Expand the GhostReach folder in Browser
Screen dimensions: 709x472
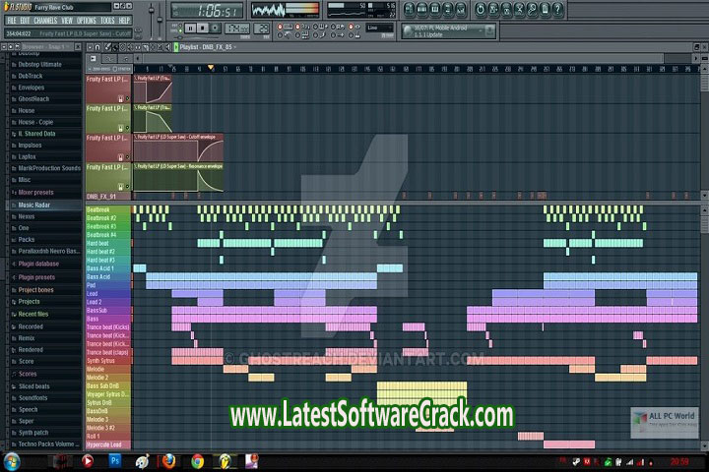(x=33, y=99)
